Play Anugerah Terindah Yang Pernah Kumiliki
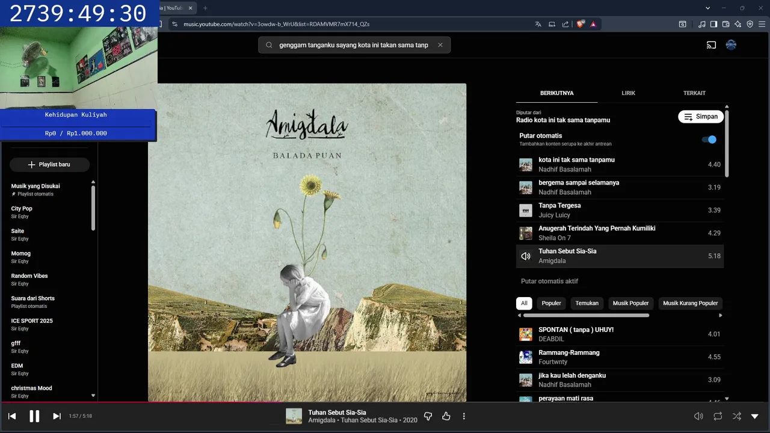Viewport: 770px width, 433px height. 620,233
